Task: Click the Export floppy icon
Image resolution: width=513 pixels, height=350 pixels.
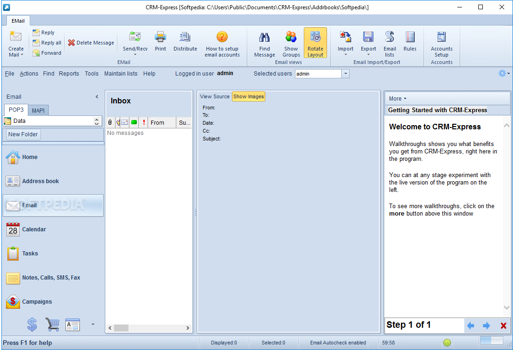Action: pos(368,37)
